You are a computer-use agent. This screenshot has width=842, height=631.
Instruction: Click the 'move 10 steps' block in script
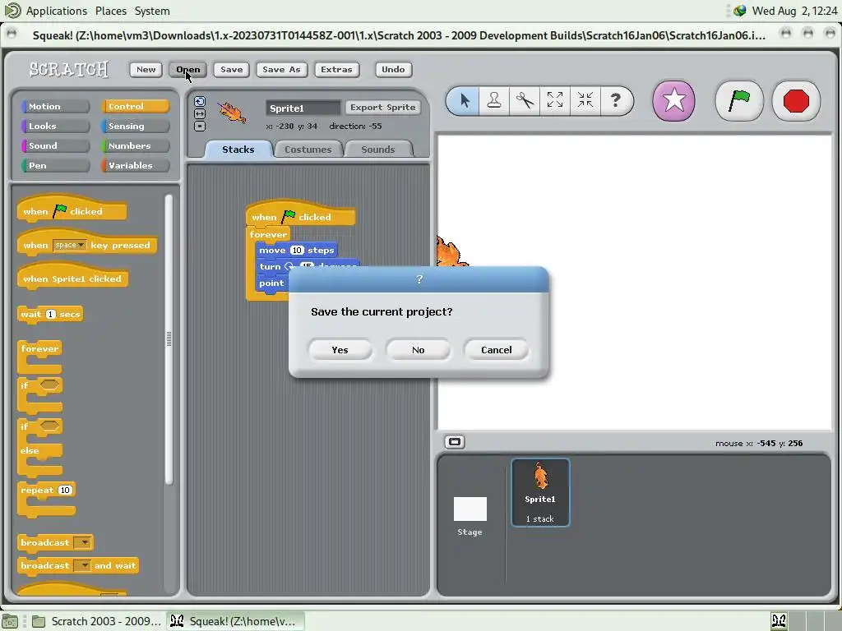point(296,250)
